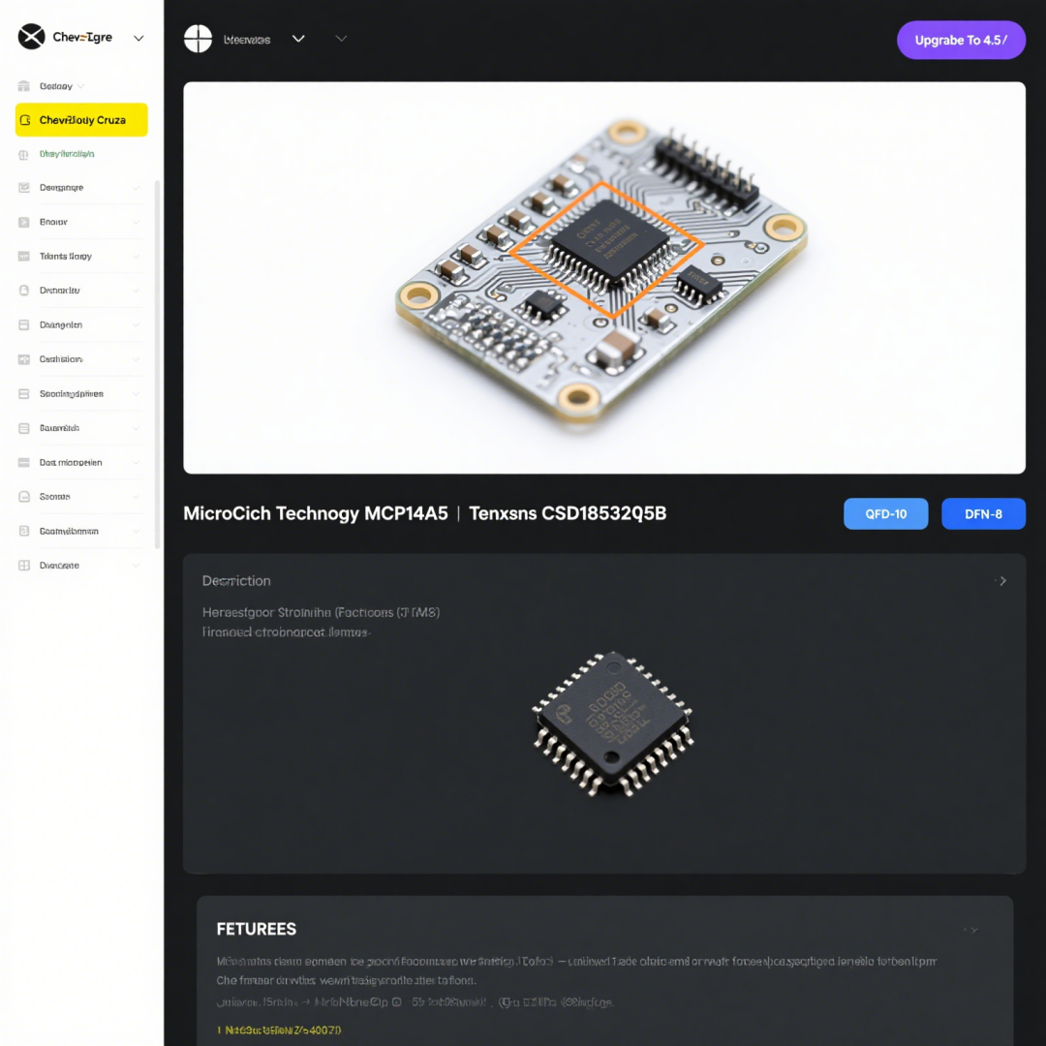Click the Tenxsns CSD18532Q5B title text
Image resolution: width=1046 pixels, height=1046 pixels.
pyautogui.click(x=568, y=513)
